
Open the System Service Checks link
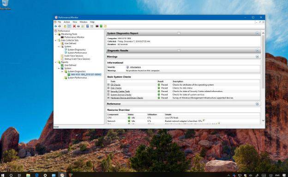tap(121, 95)
